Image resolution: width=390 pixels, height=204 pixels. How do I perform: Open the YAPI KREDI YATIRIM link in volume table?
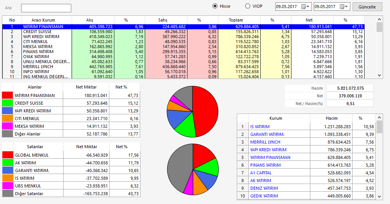[x=268, y=150]
